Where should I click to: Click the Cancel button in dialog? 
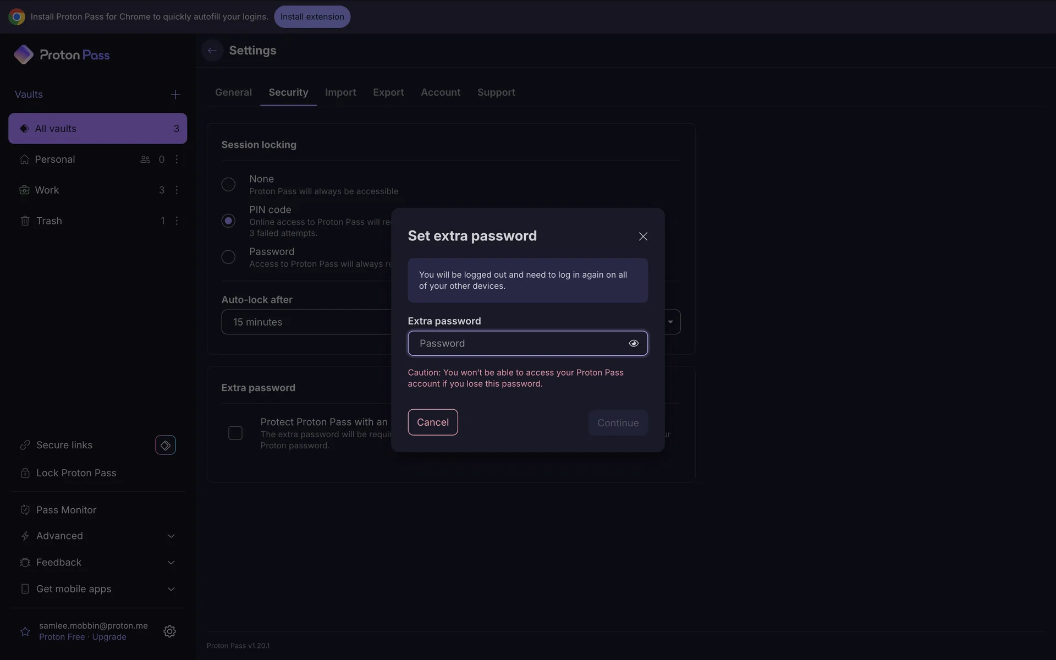click(x=432, y=422)
